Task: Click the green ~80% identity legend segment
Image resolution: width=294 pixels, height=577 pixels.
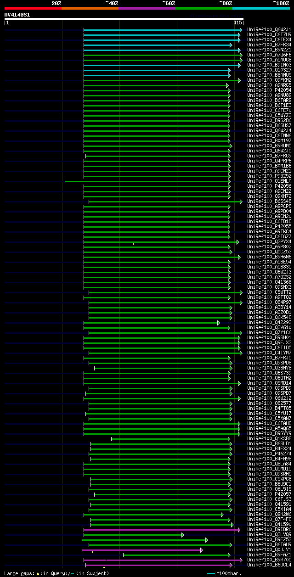Action: pos(204,8)
